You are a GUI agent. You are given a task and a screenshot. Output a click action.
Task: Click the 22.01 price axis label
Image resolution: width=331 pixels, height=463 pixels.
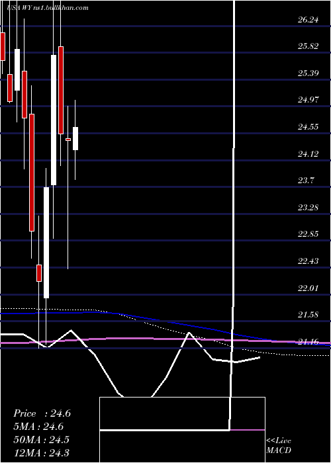[308, 288]
